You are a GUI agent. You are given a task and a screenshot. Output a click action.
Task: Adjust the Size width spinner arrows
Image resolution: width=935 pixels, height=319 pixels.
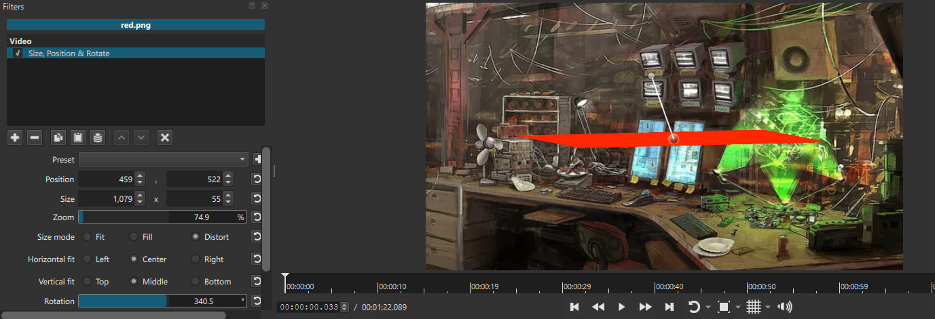(140, 199)
